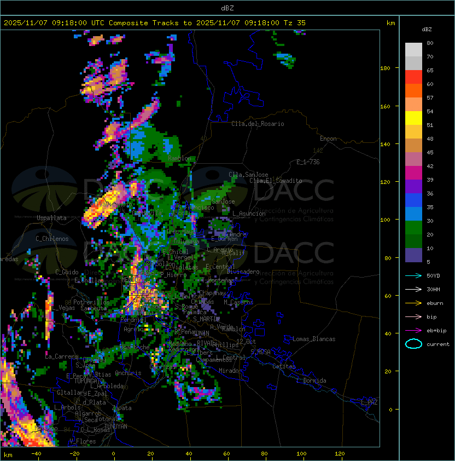This screenshot has height=461, width=455.
Task: Click the cyan 'current' ellipse legend icon
Action: (413, 344)
